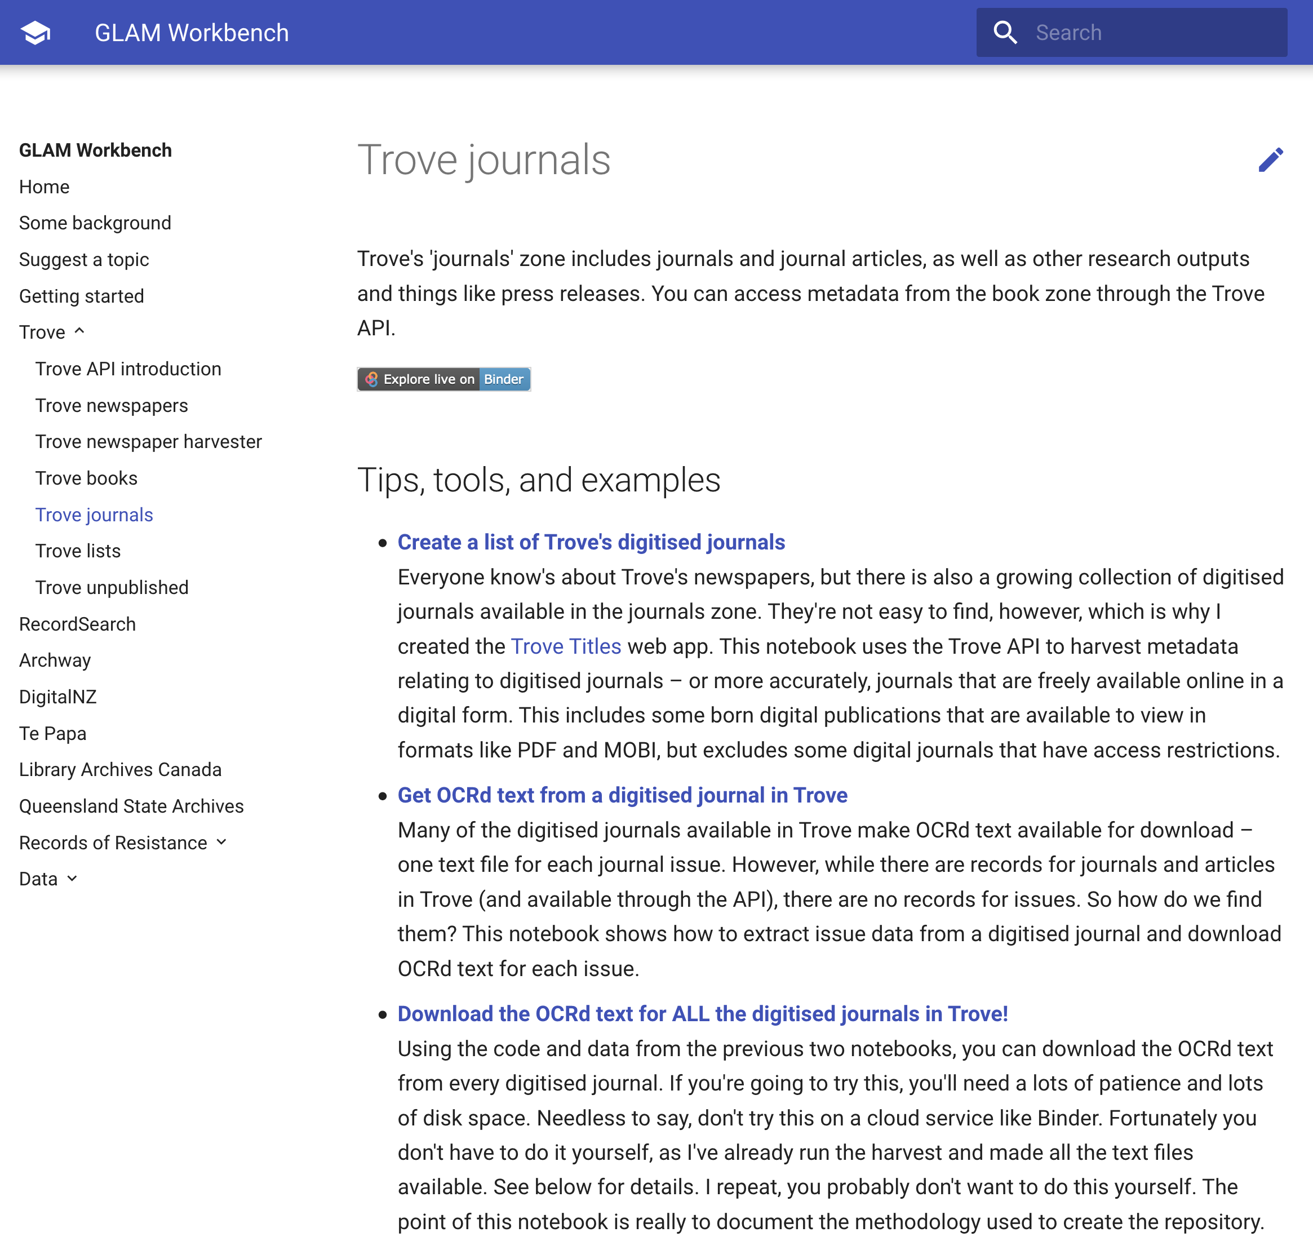This screenshot has height=1250, width=1313.
Task: Open DigitalNZ section
Action: [x=58, y=697]
